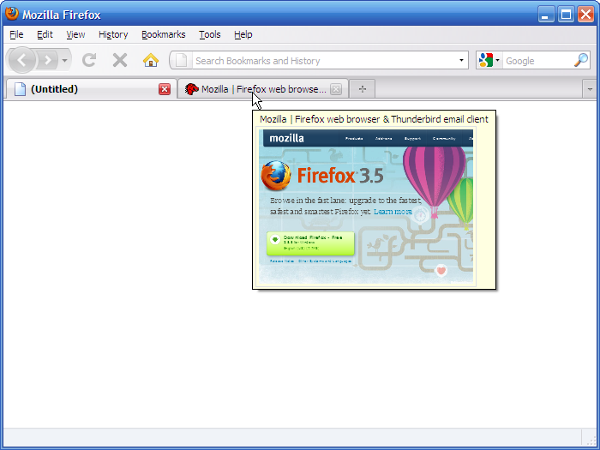Open the Tools menu
600x450 pixels.
click(210, 34)
